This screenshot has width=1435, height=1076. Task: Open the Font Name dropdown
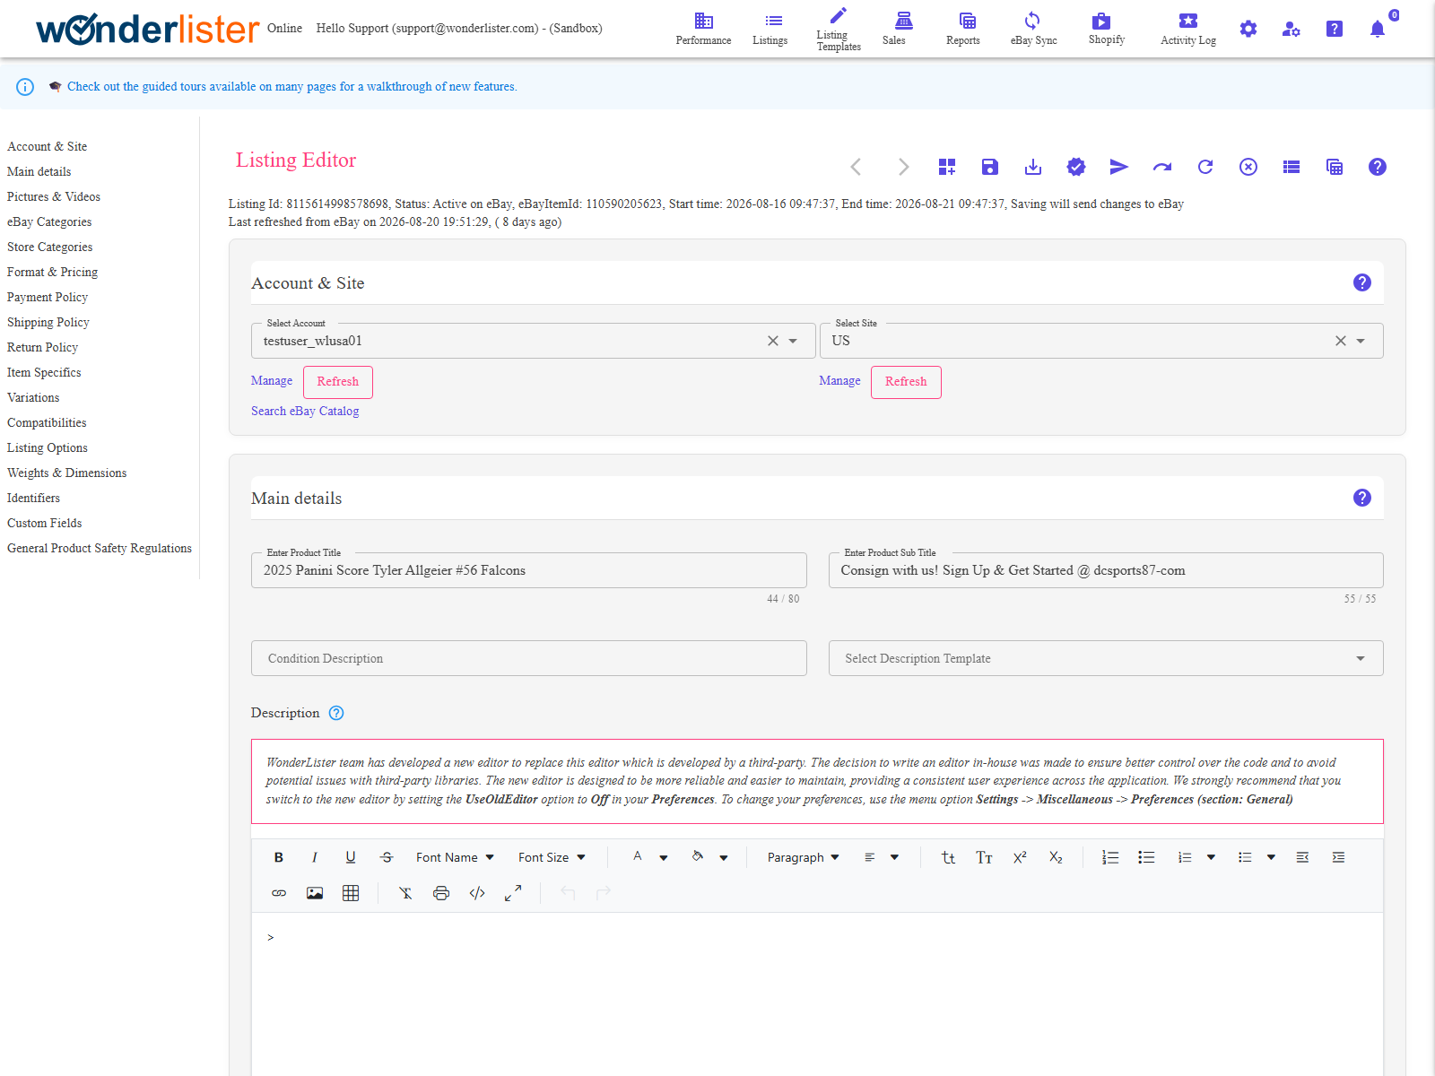(x=455, y=857)
